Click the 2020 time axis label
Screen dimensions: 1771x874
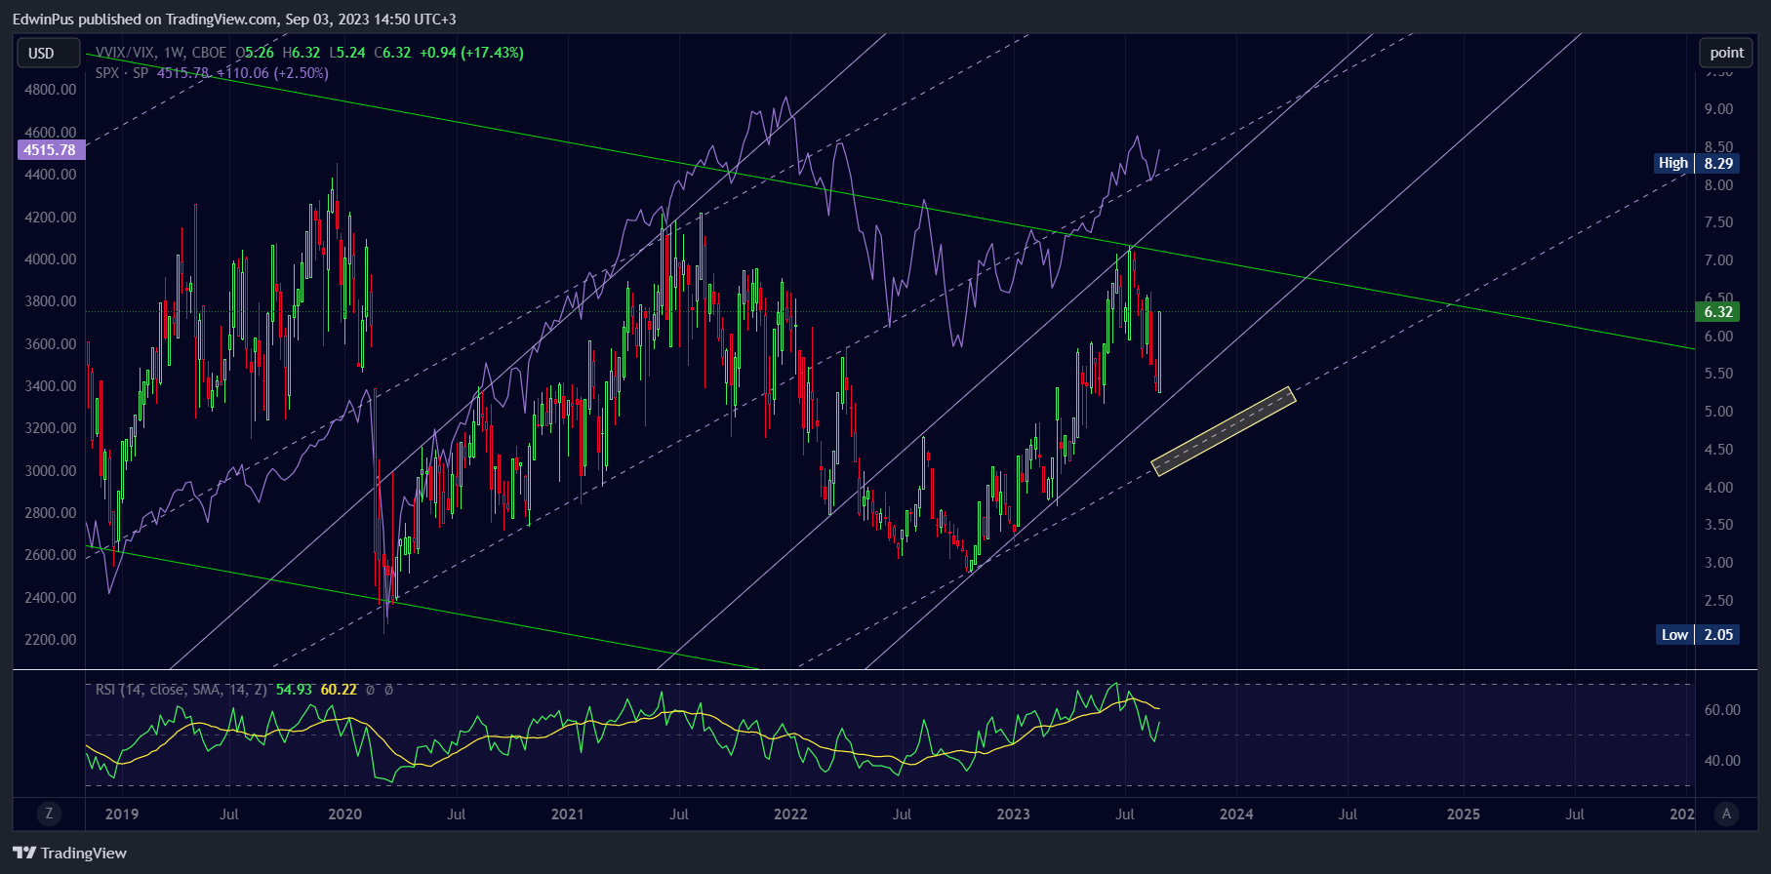344,814
